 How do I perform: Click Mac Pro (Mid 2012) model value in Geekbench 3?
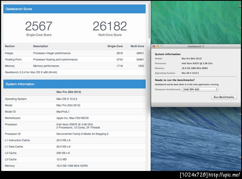tap(192, 58)
